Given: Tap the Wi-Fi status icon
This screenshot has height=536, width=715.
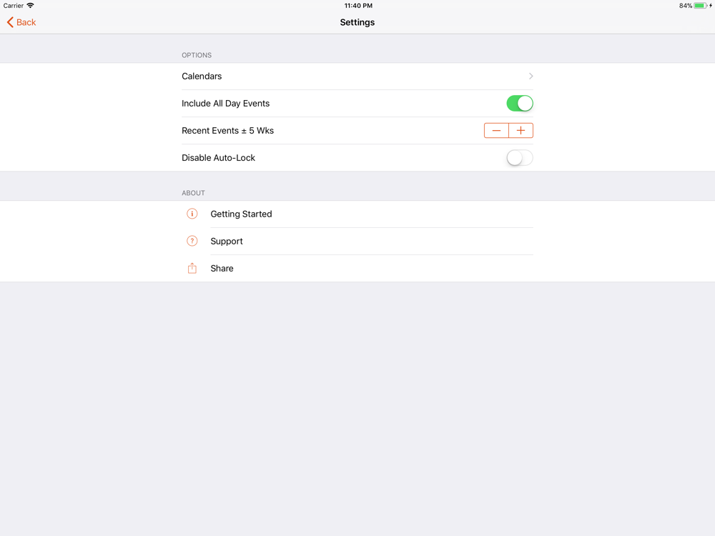Looking at the screenshot, I should coord(30,6).
